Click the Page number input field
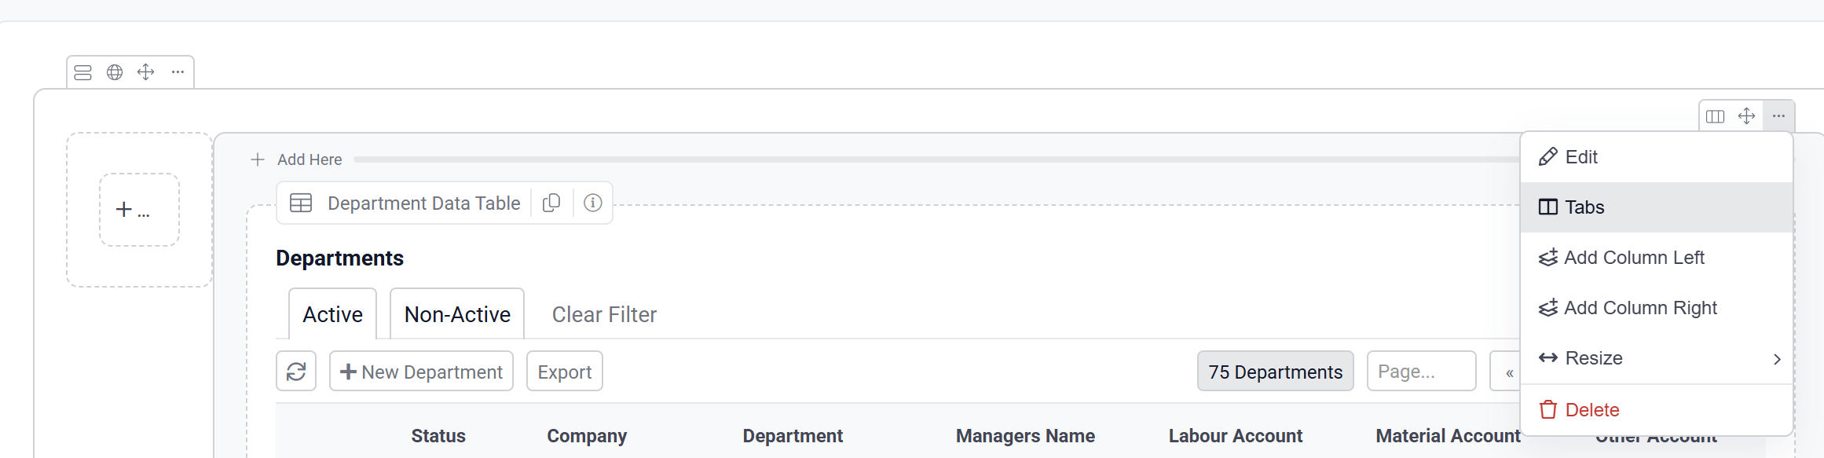1824x458 pixels. tap(1421, 372)
